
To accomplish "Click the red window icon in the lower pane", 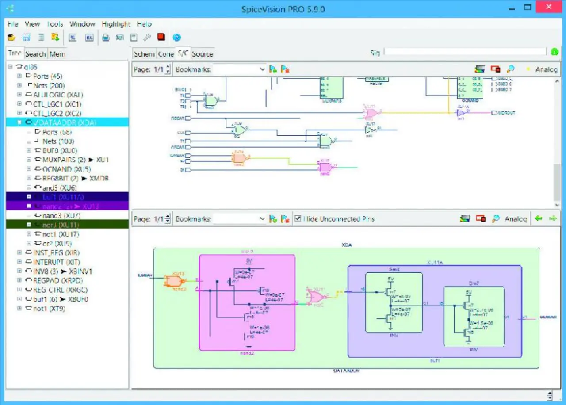I will [x=480, y=218].
